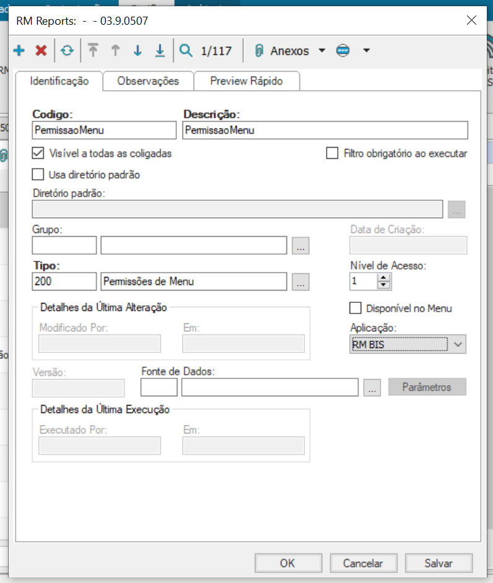Click the Parâmetros button

pyautogui.click(x=427, y=387)
